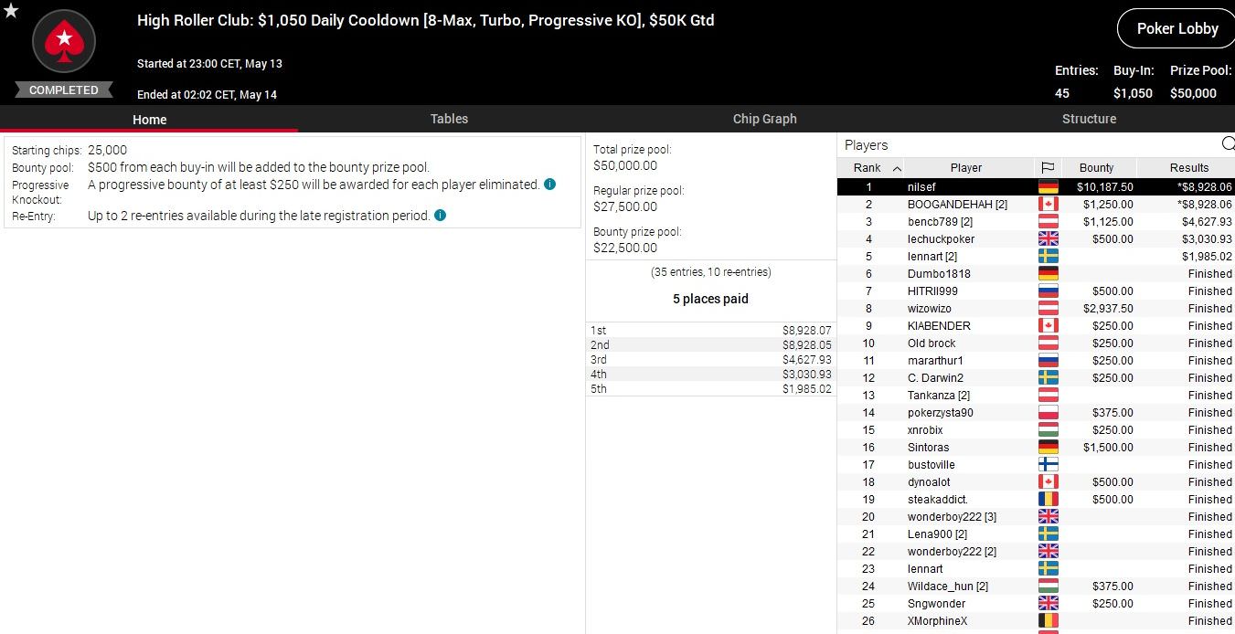The image size is (1235, 634).
Task: Switch to the Tables tab
Action: pyautogui.click(x=449, y=119)
